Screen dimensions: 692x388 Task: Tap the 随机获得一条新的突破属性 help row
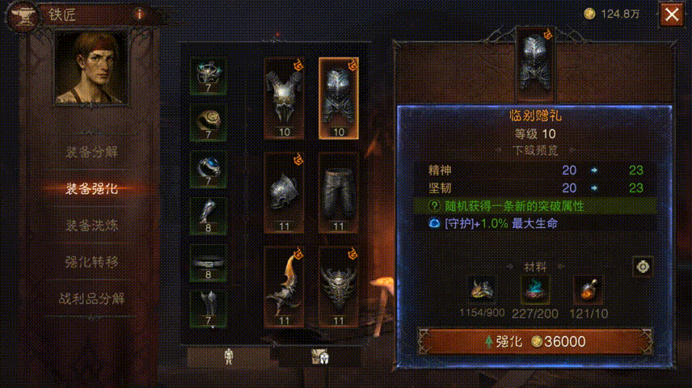pos(535,206)
